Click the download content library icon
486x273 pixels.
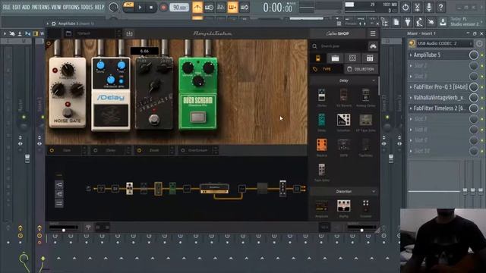(x=443, y=22)
